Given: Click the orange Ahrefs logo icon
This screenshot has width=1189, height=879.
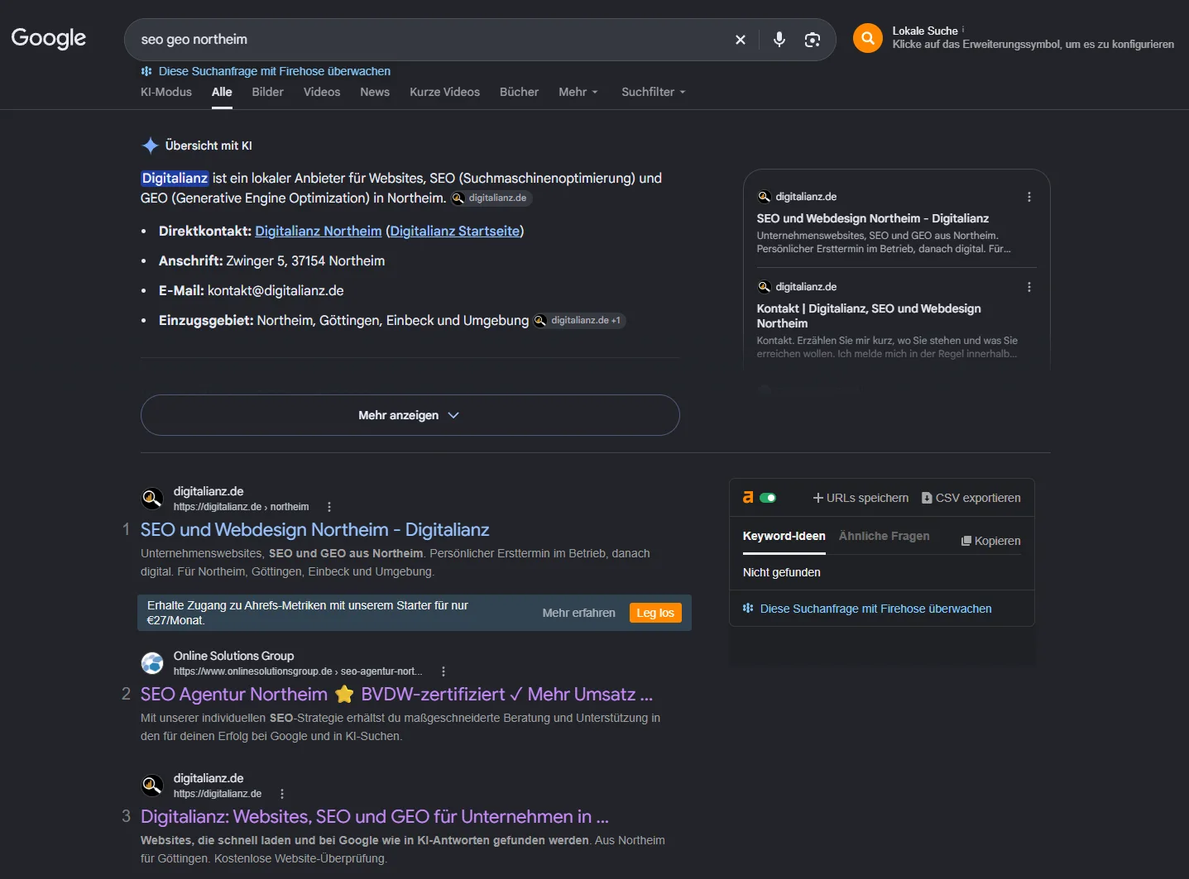Looking at the screenshot, I should [748, 498].
